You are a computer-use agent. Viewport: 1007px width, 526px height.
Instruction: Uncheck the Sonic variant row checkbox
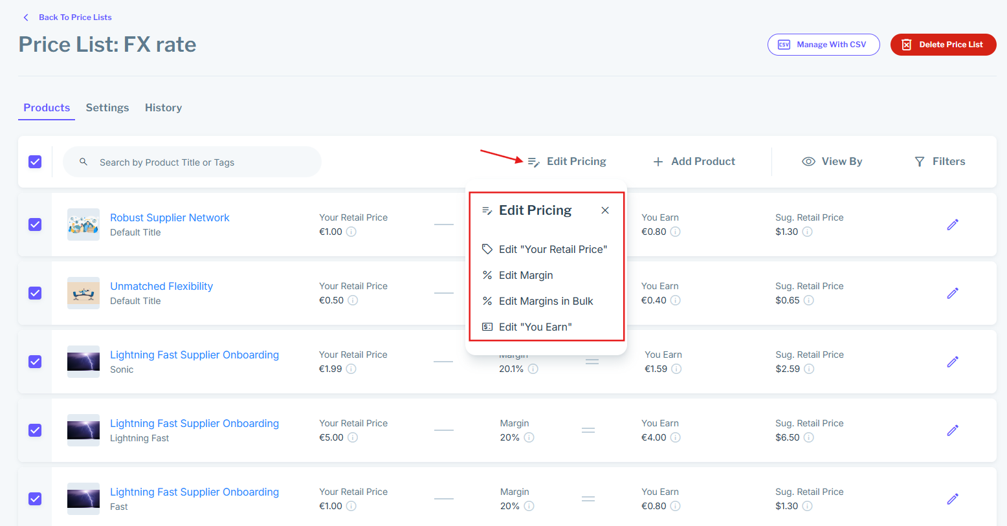pyautogui.click(x=35, y=362)
